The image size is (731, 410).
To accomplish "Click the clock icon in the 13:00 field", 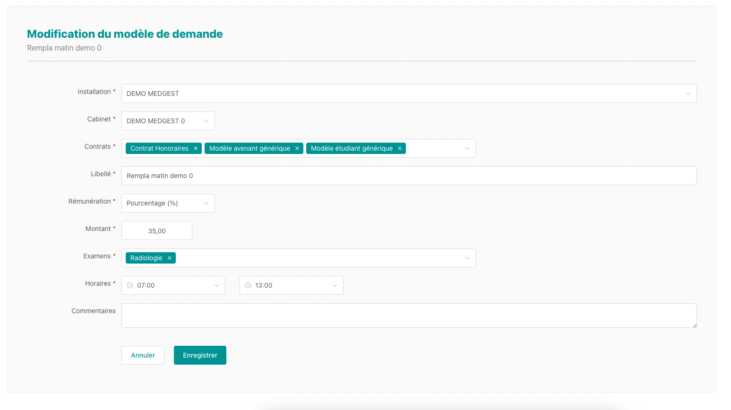I will [248, 285].
